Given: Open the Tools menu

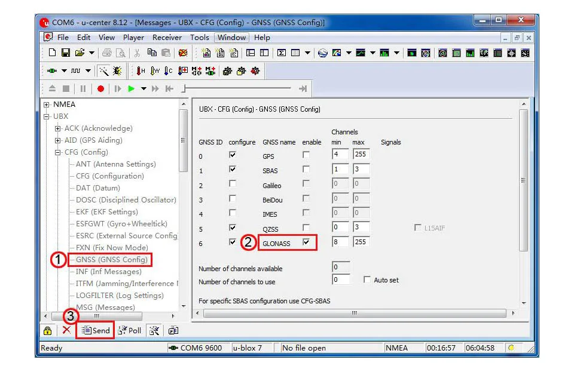Looking at the screenshot, I should [x=200, y=37].
